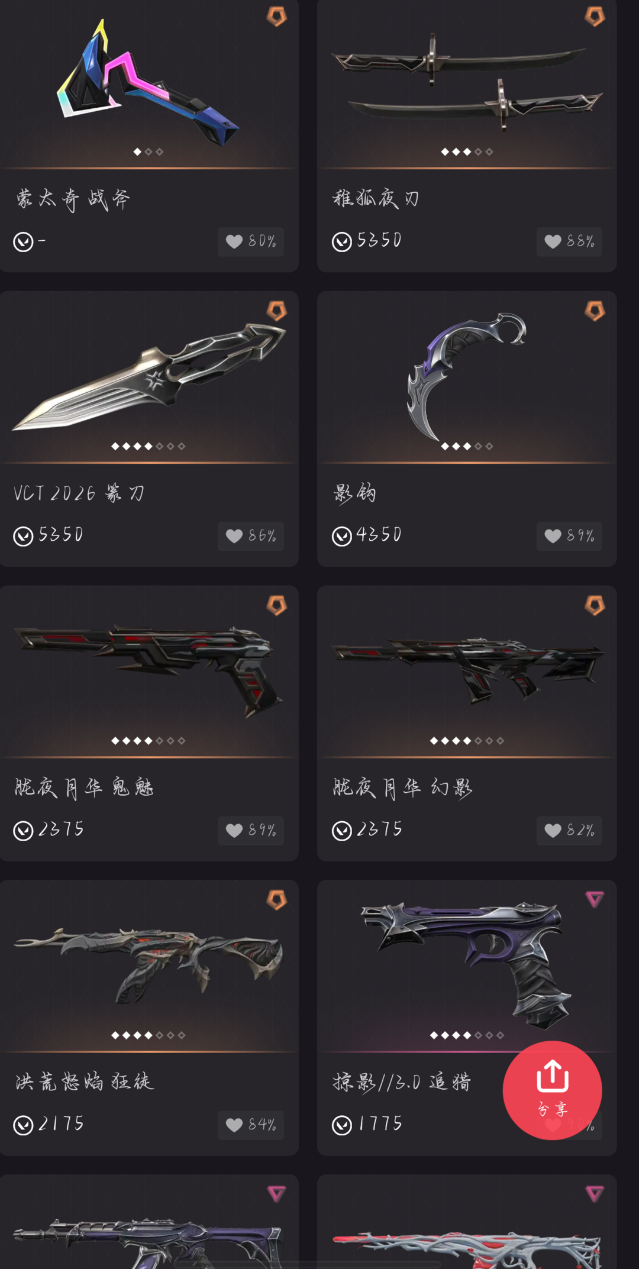Click the heart icon for 洪荒怒焰 狂徒
Image resolution: width=639 pixels, height=1269 pixels.
click(x=234, y=1125)
